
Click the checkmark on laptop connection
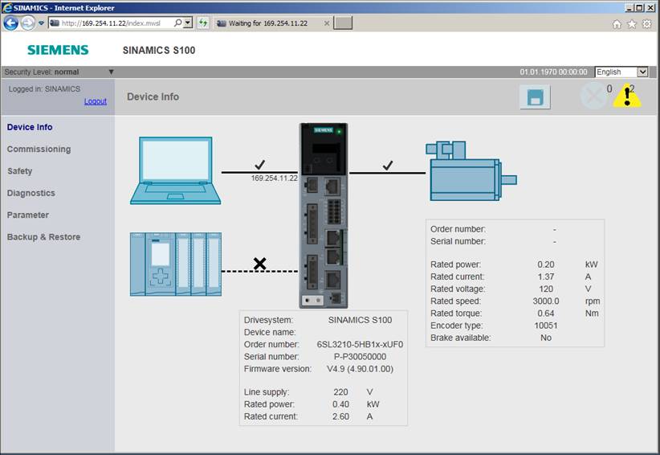pyautogui.click(x=259, y=164)
